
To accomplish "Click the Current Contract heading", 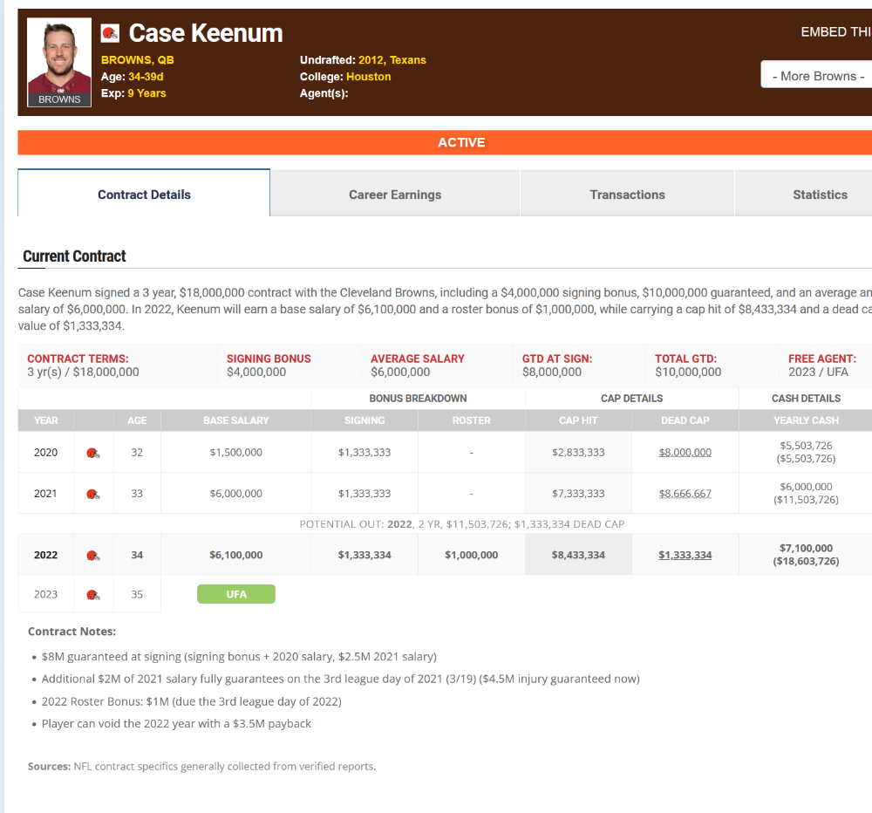I will 74,256.
